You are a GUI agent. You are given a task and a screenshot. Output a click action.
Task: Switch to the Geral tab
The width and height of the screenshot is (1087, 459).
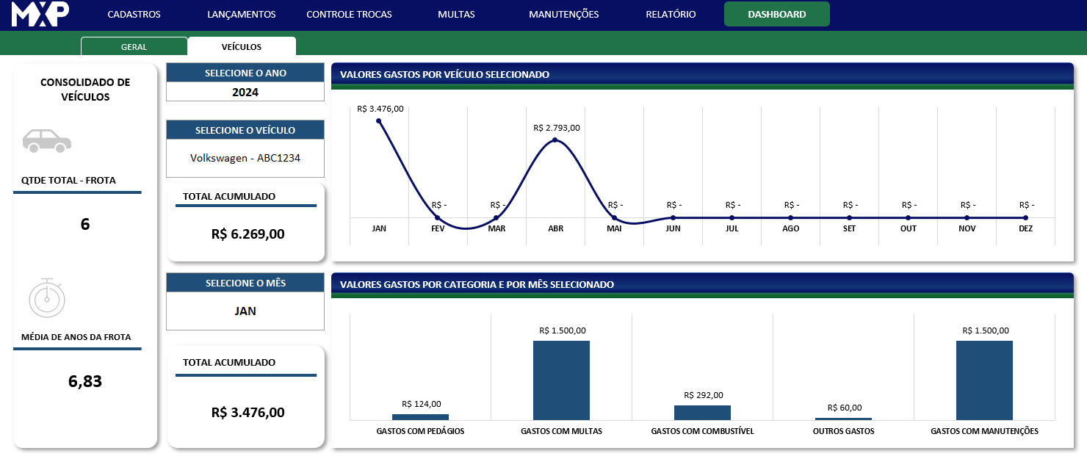(134, 47)
